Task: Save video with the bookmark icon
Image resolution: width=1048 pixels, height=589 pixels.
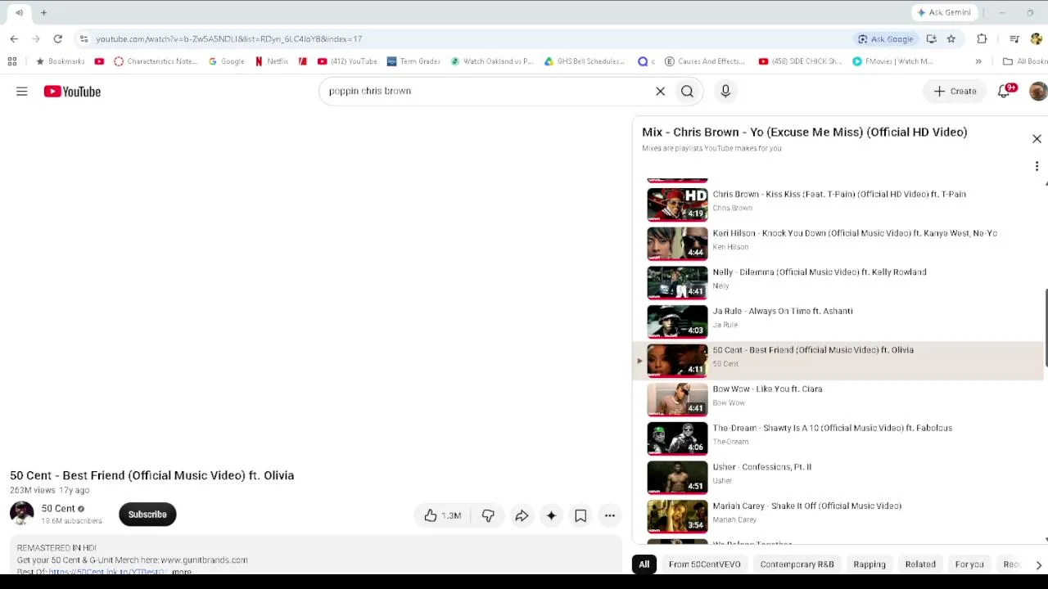Action: 580,515
